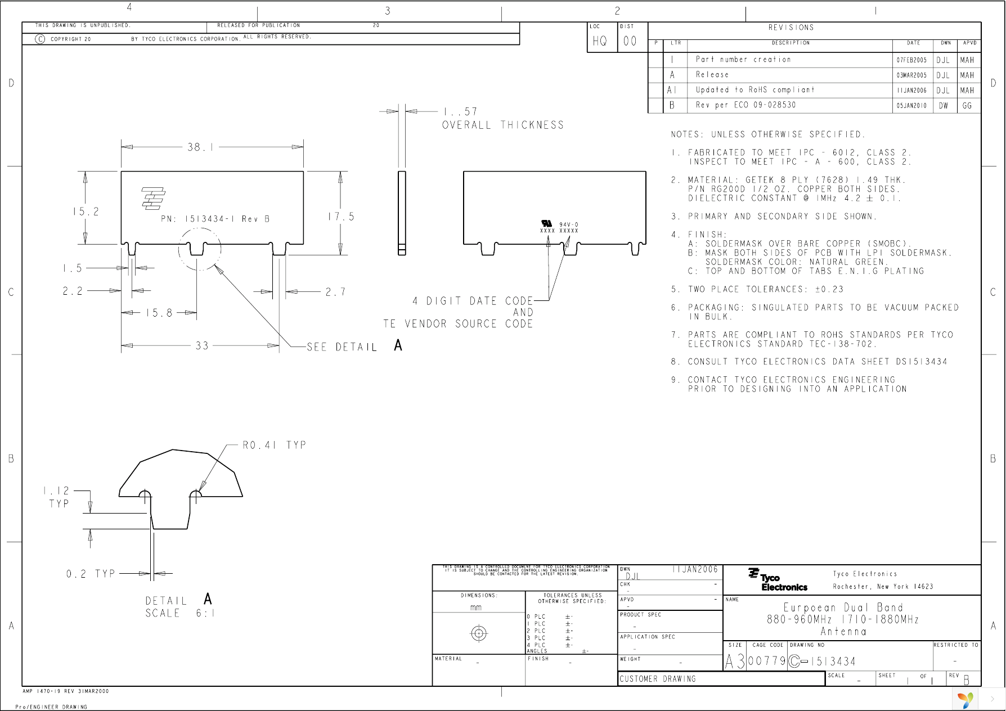The width and height of the screenshot is (1006, 711).
Task: Click the colorful three-petal logo icon
Action: (965, 700)
